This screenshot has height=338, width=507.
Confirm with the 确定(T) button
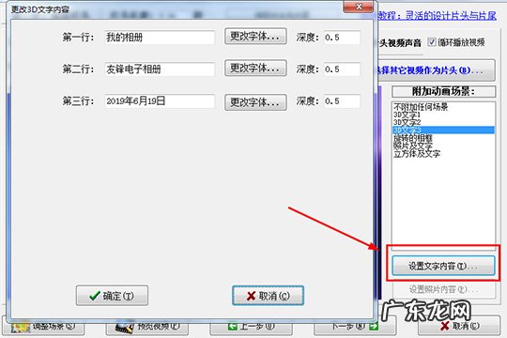click(112, 296)
